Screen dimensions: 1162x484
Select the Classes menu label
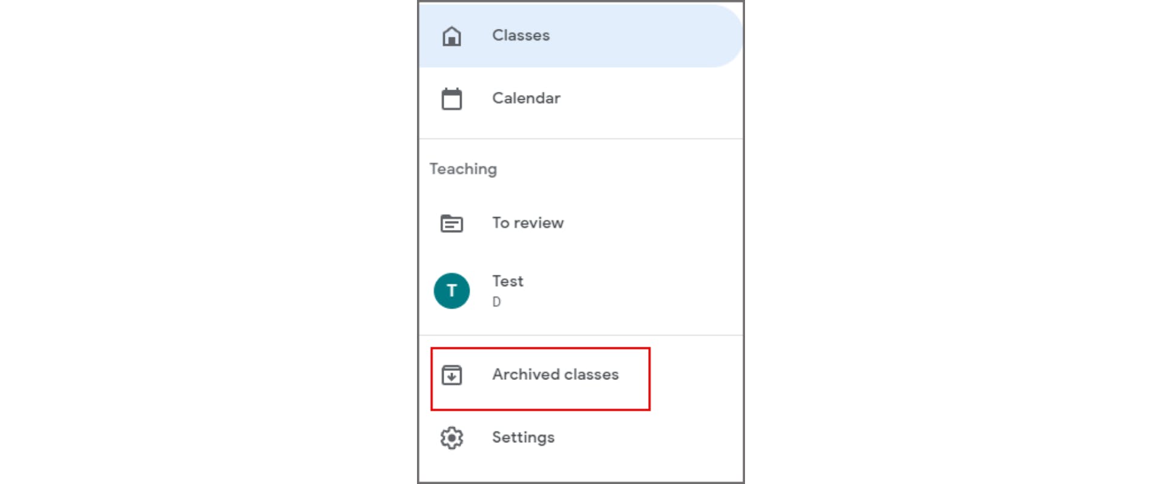520,36
